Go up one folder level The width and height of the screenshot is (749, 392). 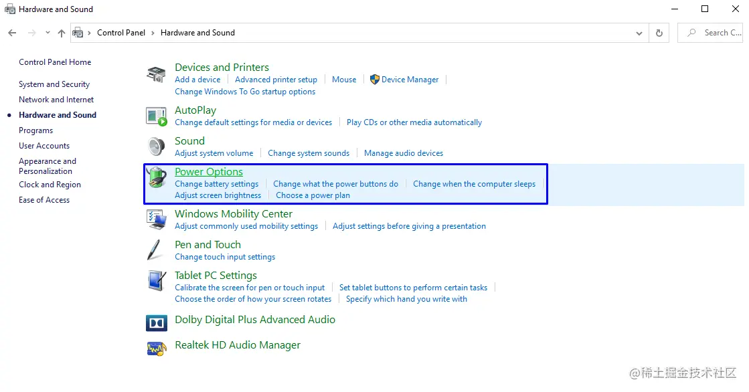[x=62, y=33]
